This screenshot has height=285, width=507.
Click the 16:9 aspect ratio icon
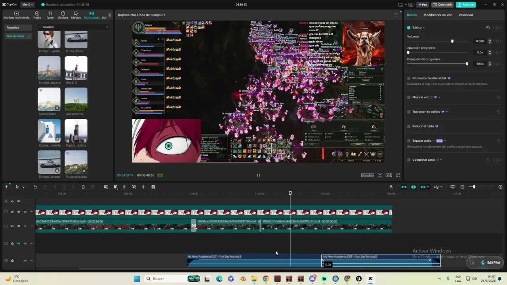tap(389, 175)
